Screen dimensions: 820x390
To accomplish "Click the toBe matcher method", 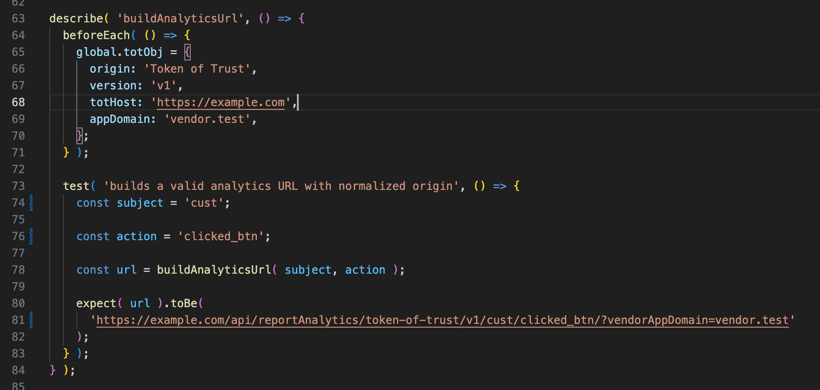I will point(184,303).
